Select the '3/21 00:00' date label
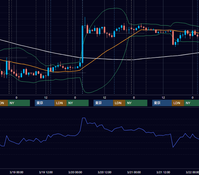 click(134, 172)
